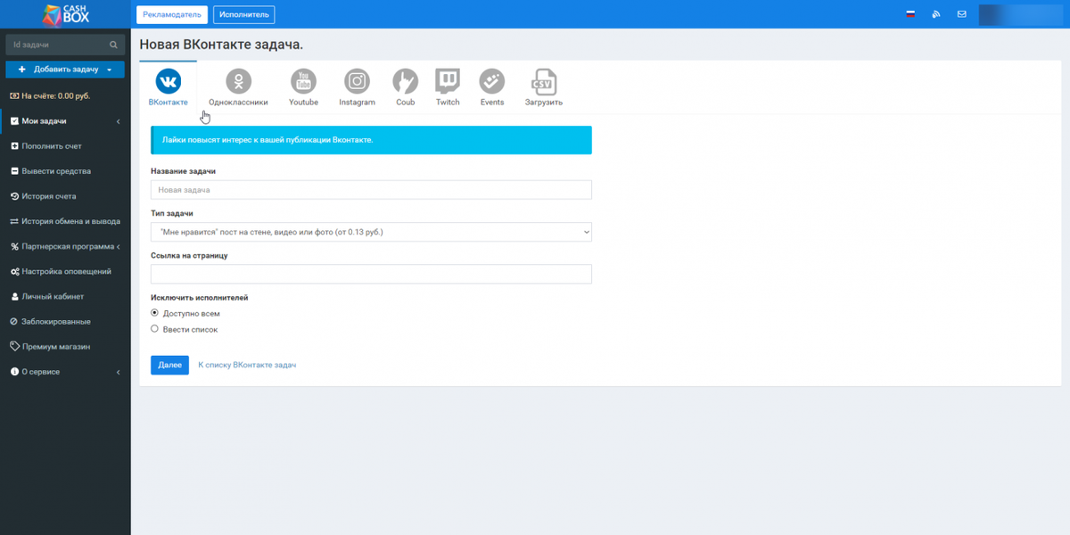Viewport: 1070px width, 535px height.
Task: Collapse the Мои задачи chevron
Action: (x=119, y=121)
